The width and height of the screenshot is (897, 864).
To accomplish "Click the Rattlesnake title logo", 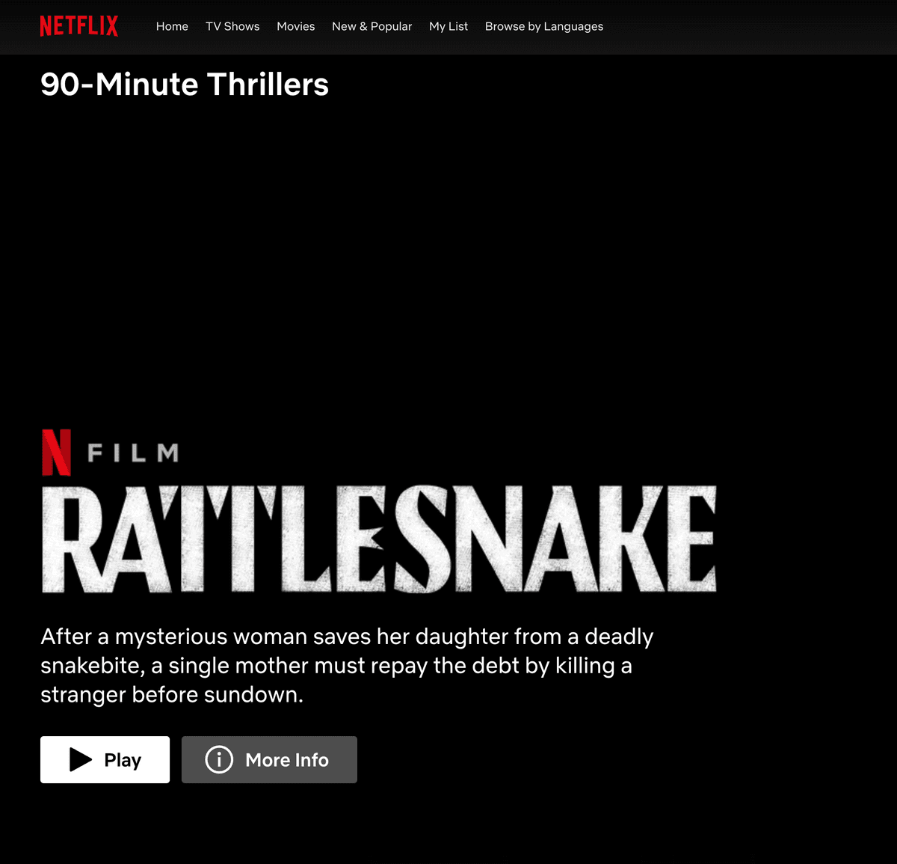I will tap(379, 539).
